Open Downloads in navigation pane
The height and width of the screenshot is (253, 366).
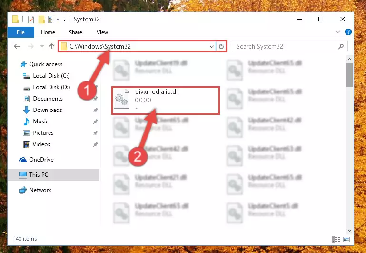click(x=48, y=110)
